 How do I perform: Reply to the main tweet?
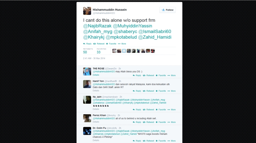tap(87, 44)
